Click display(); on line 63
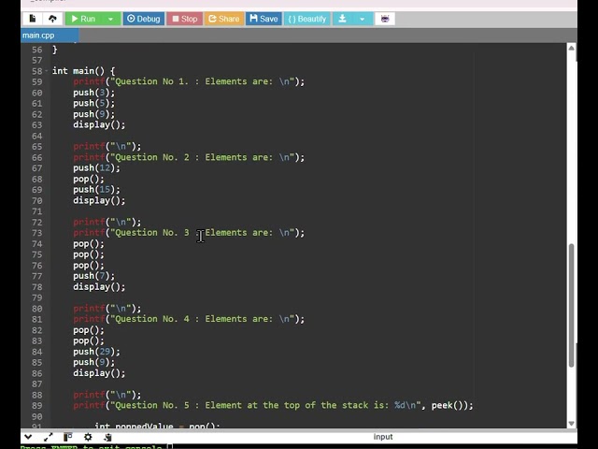 (x=99, y=124)
